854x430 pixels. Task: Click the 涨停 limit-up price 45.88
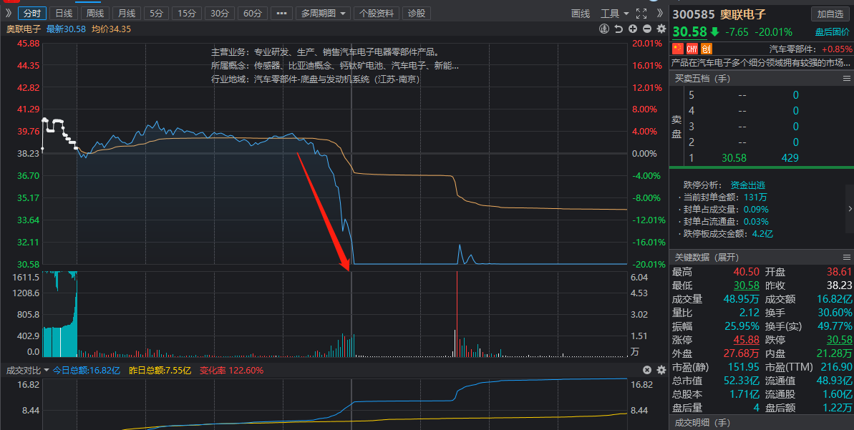[746, 340]
